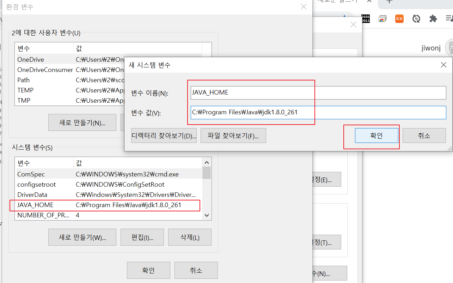This screenshot has height=283, width=453.
Task: Click the 값 column header in user variables
Action: coord(137,48)
